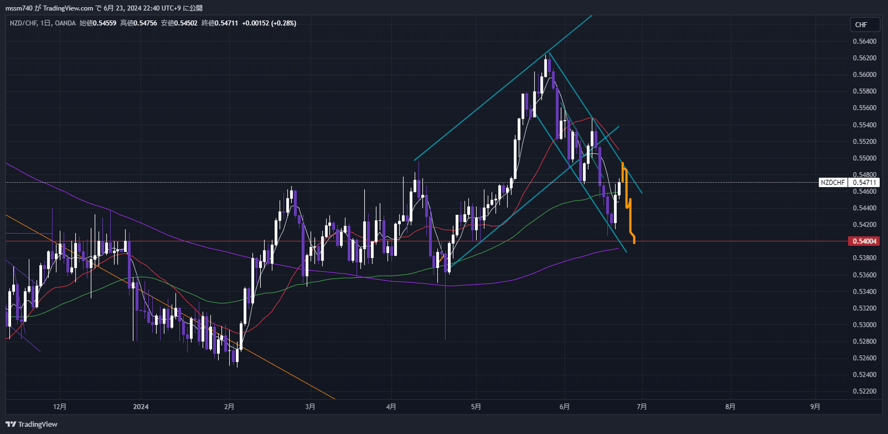Click the mssm740 author name in header

point(19,8)
